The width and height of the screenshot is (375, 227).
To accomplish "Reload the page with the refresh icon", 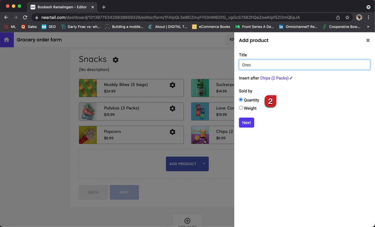I will pyautogui.click(x=25, y=18).
